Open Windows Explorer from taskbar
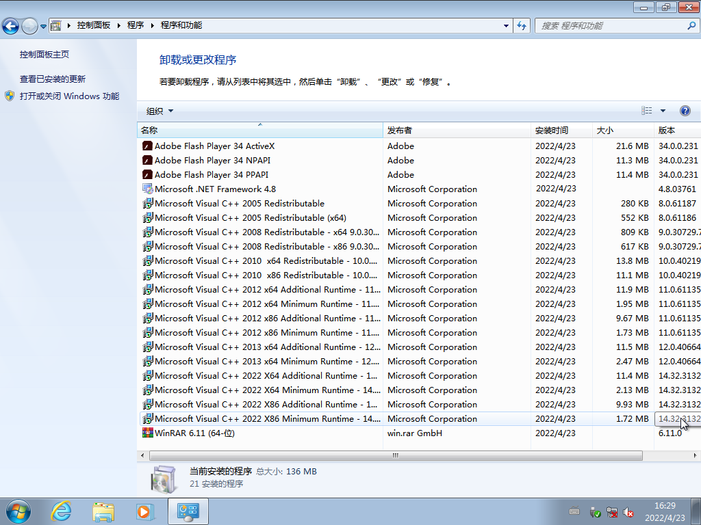Viewport: 701px width, 525px height. tap(103, 511)
